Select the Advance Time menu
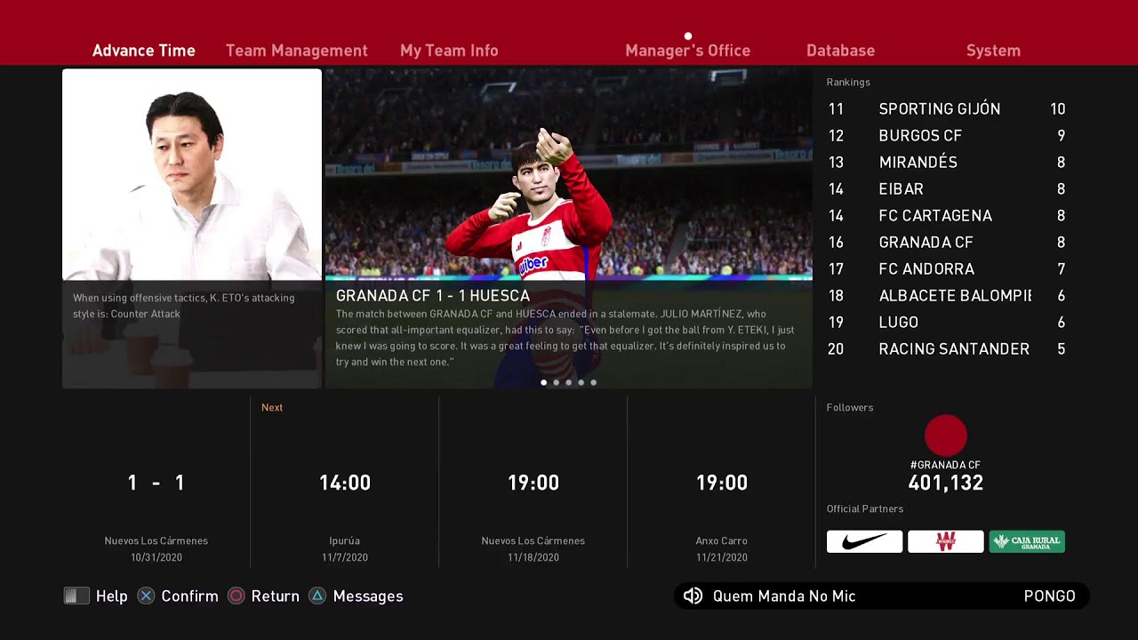The height and width of the screenshot is (640, 1138). [144, 51]
